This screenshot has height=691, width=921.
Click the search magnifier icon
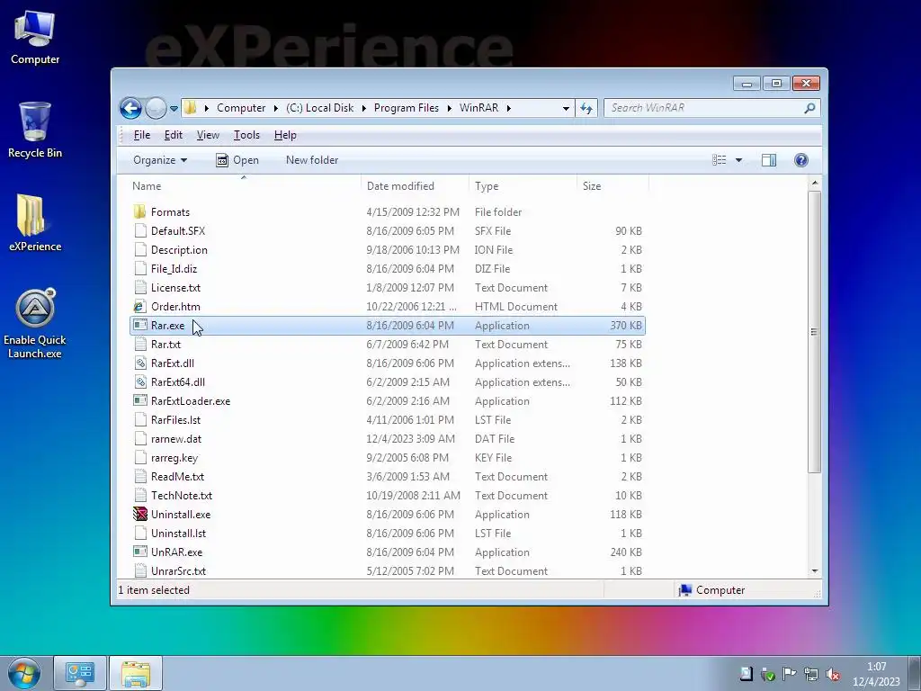[810, 108]
